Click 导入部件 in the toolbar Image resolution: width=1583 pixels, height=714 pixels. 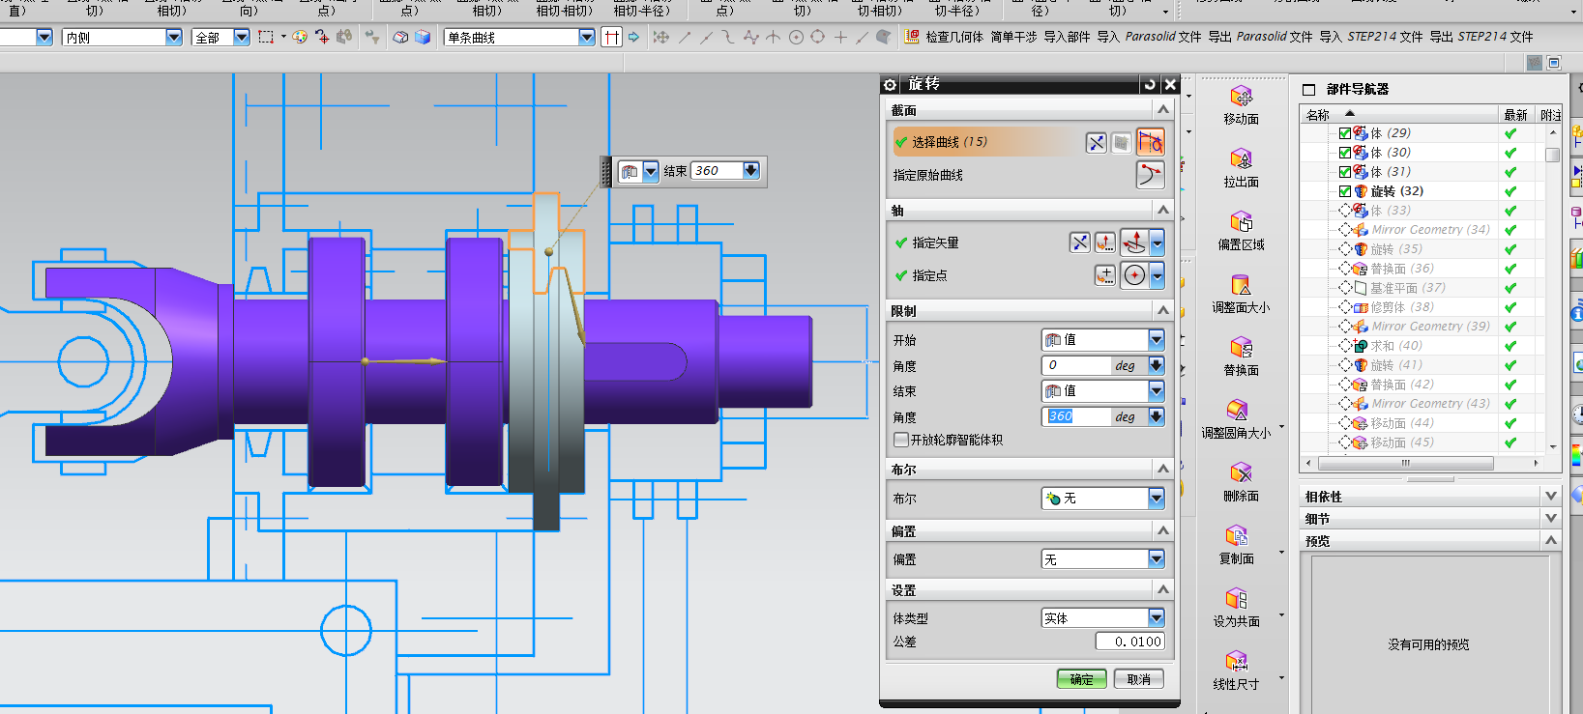pos(1067,37)
